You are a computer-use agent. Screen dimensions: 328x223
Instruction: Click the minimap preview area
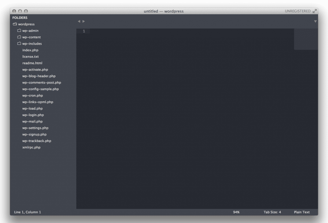[306, 38]
